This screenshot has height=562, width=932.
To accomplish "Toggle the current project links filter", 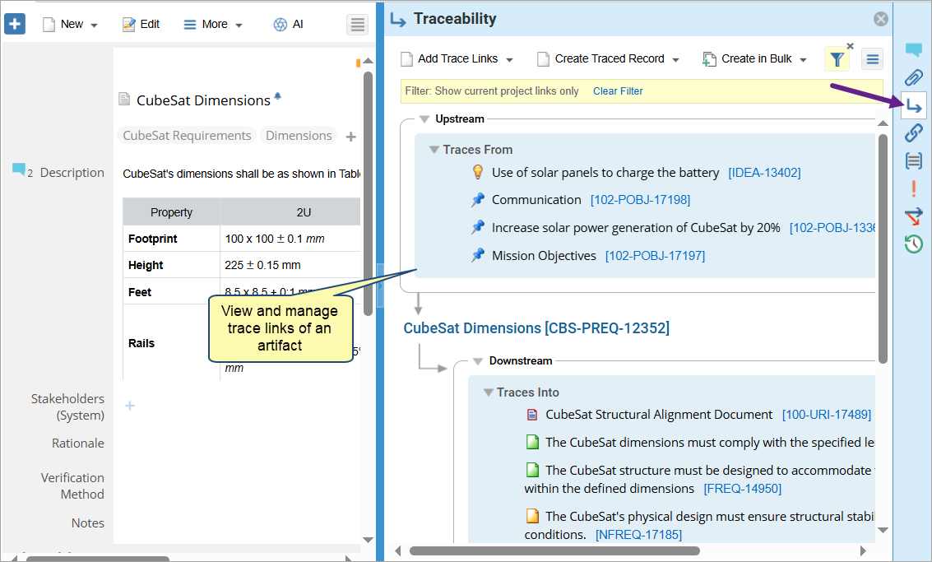I will [x=837, y=59].
